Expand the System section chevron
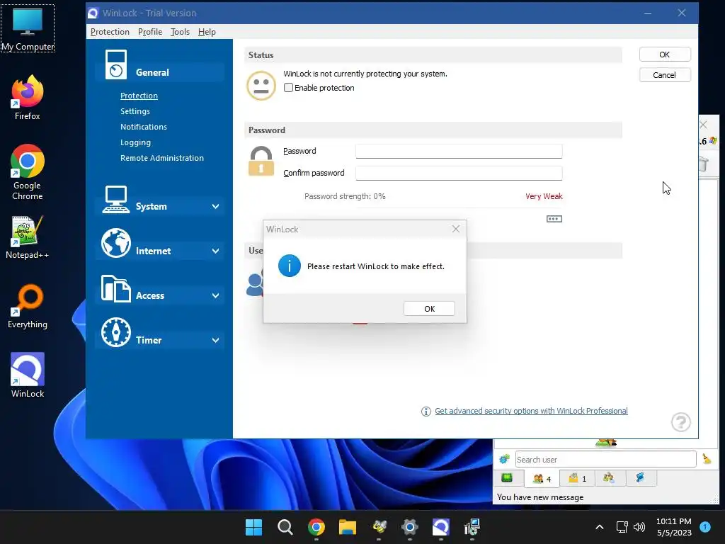This screenshot has height=544, width=725. 215,206
